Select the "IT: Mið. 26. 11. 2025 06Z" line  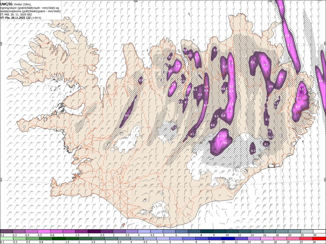tap(16, 14)
